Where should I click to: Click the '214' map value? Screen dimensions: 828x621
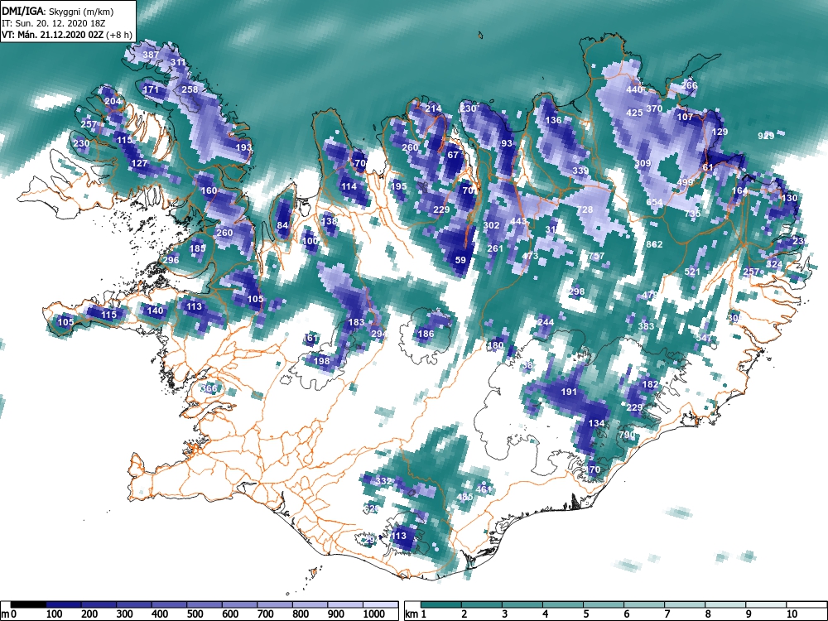pyautogui.click(x=433, y=108)
